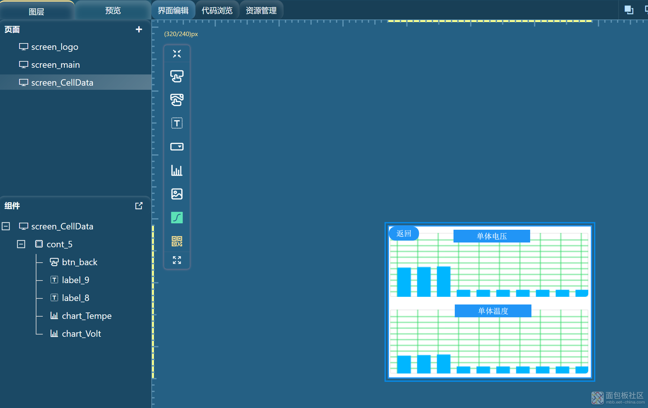Select the 单体温度 label on canvas

[493, 311]
